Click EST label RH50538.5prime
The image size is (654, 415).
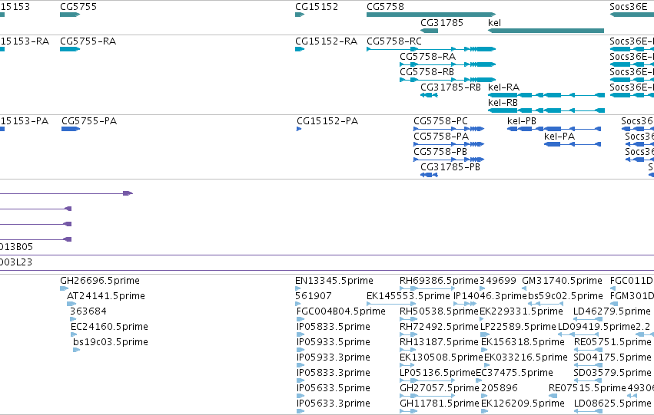pyautogui.click(x=439, y=311)
